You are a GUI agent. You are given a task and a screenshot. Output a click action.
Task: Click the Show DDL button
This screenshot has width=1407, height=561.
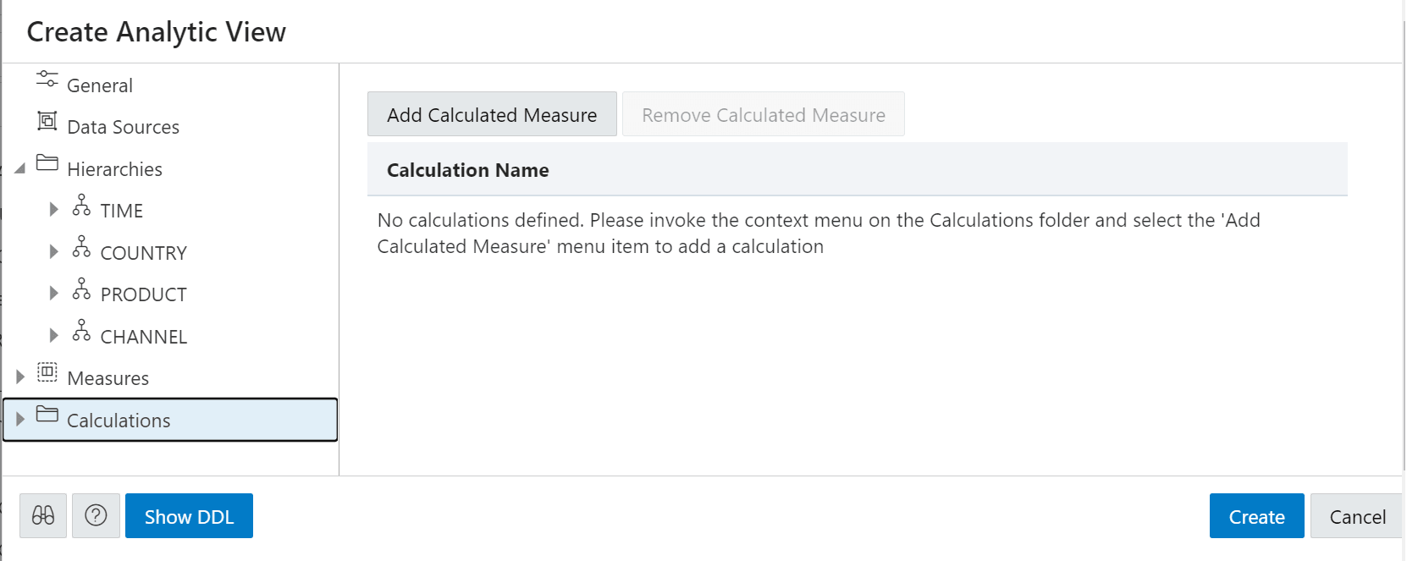pos(189,515)
